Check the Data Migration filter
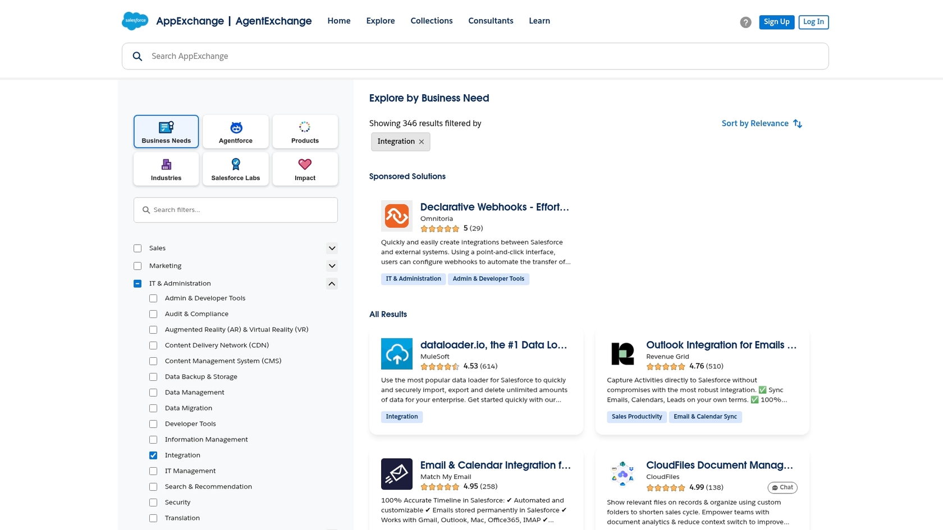 point(153,408)
